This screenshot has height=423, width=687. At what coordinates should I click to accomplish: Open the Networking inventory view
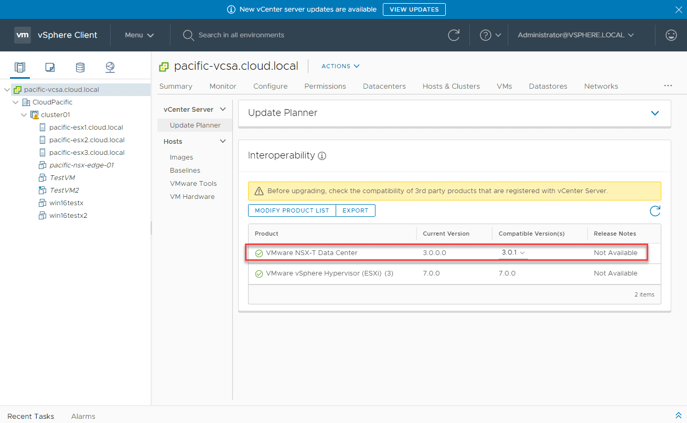point(110,67)
